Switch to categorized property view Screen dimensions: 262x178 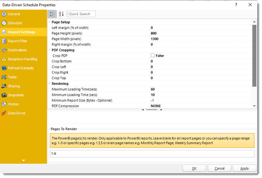click(x=52, y=14)
